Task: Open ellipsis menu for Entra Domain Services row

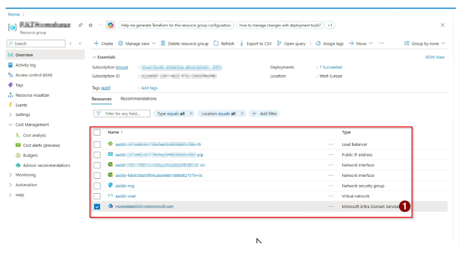Action: tap(331, 206)
